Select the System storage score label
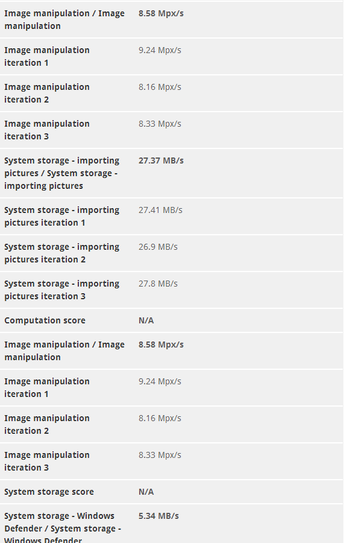Screen dimensions: 344x543 (x=49, y=492)
